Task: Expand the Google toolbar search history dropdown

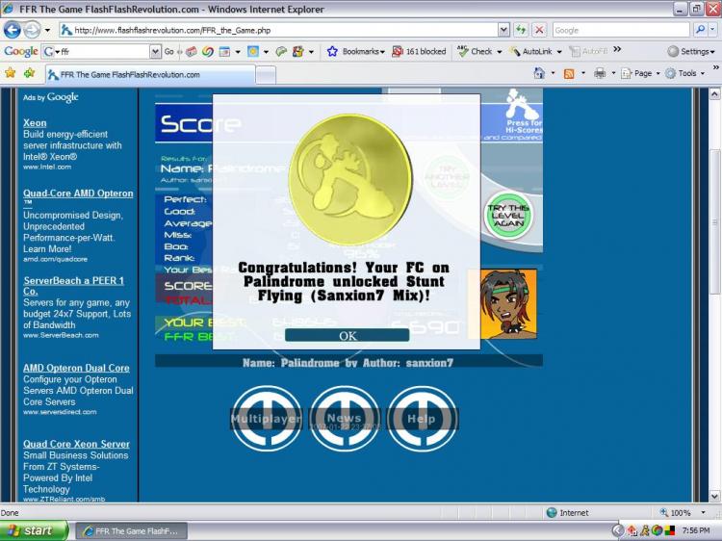Action: click(156, 52)
